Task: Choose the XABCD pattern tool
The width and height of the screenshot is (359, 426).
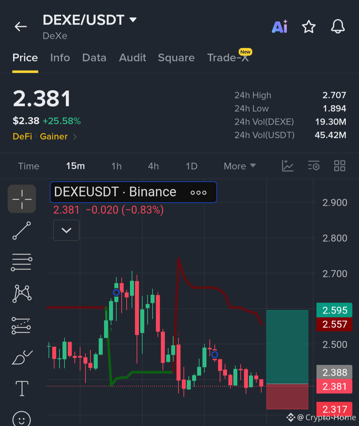Action: [22, 294]
